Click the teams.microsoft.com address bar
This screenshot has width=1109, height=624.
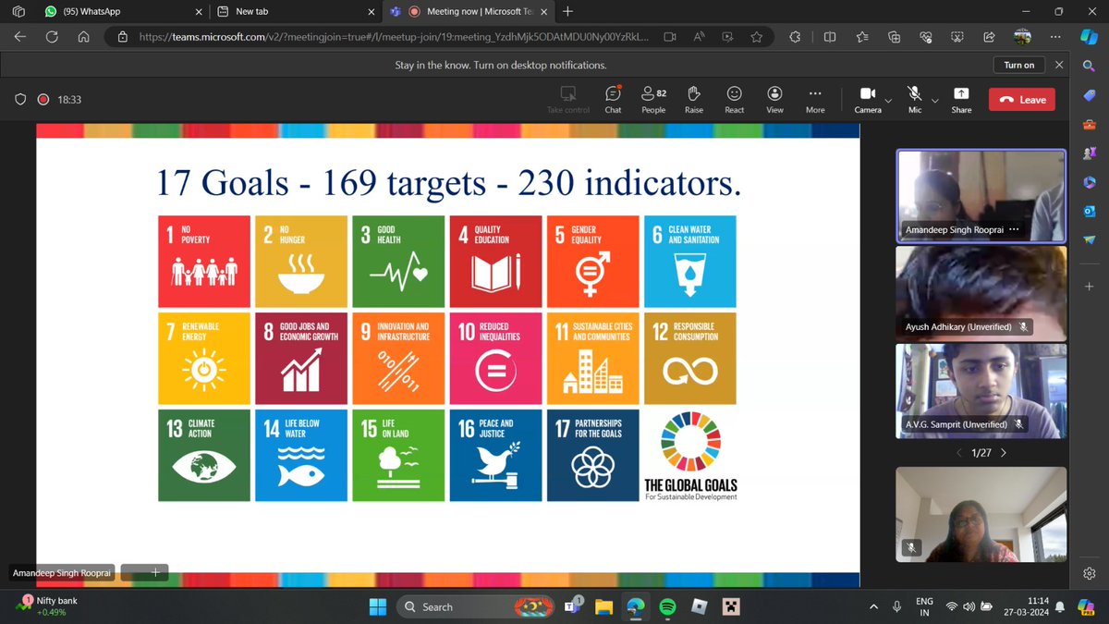click(395, 37)
